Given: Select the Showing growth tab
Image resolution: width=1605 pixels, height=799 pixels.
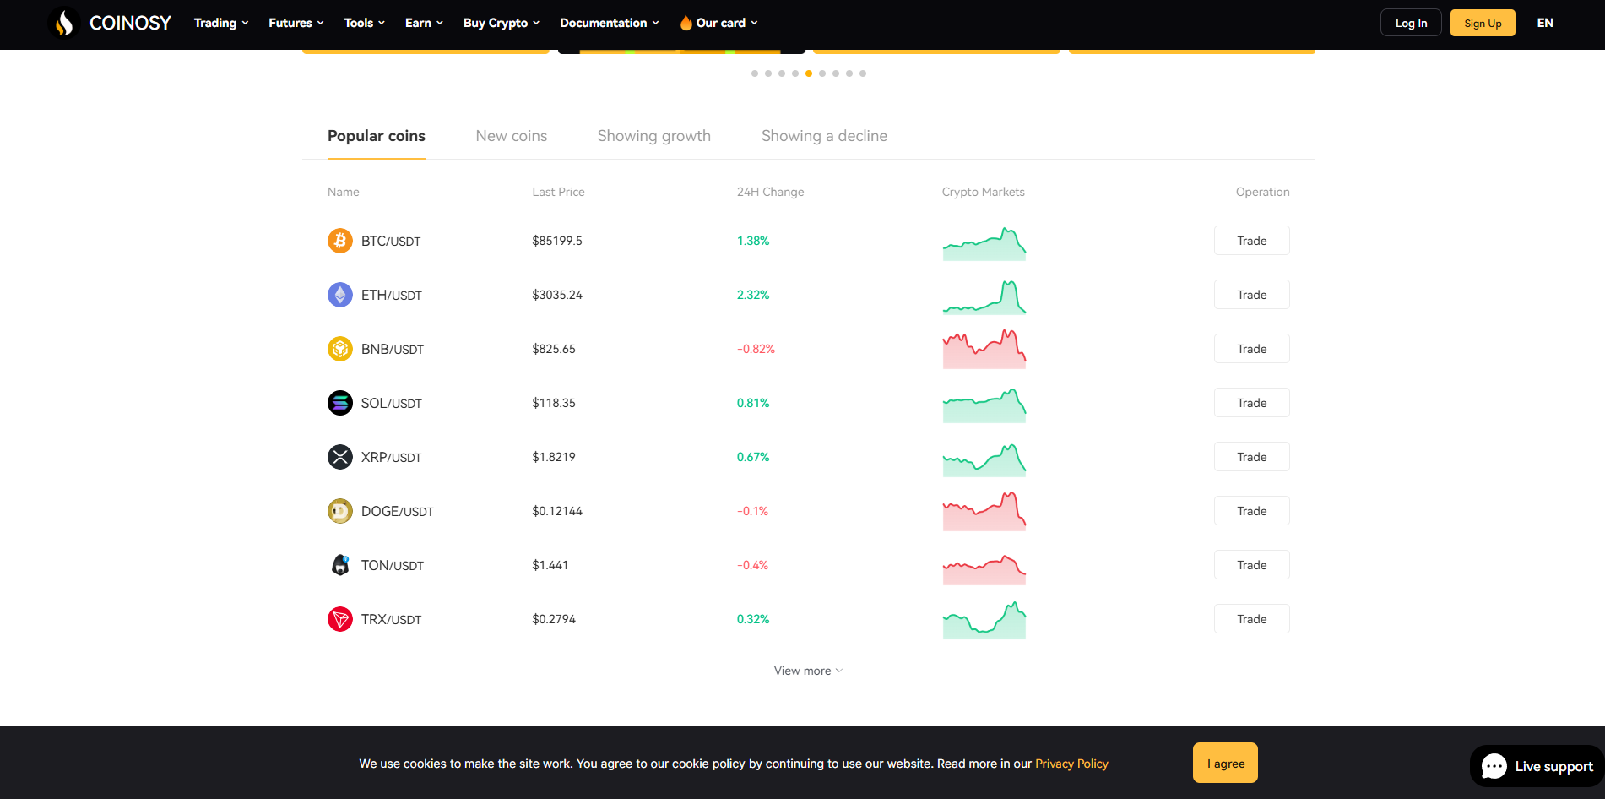Looking at the screenshot, I should pos(653,136).
